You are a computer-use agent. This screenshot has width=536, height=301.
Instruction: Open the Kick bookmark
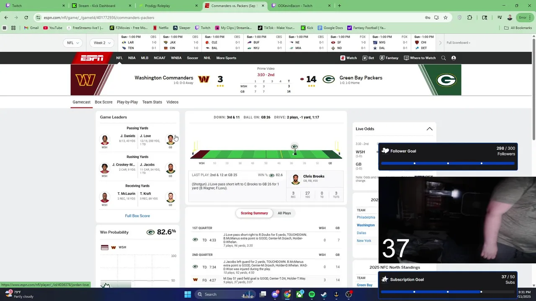[x=307, y=28]
